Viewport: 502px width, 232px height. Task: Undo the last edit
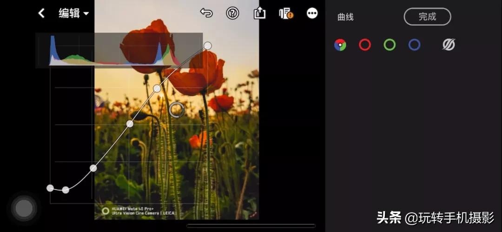206,13
